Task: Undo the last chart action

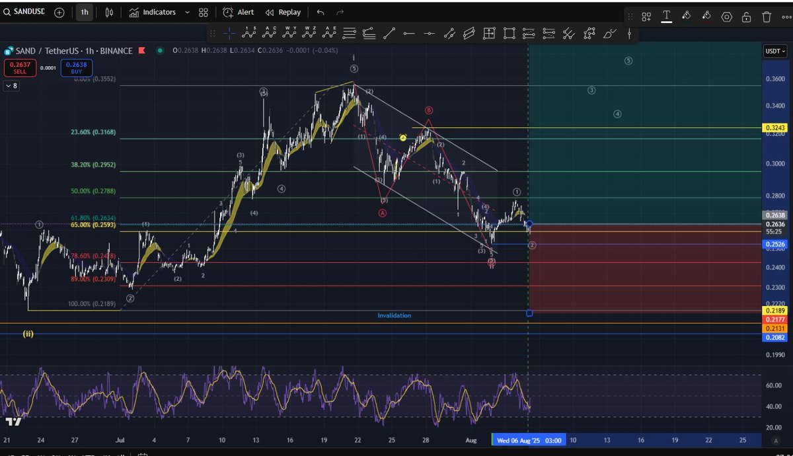Action: click(x=321, y=12)
